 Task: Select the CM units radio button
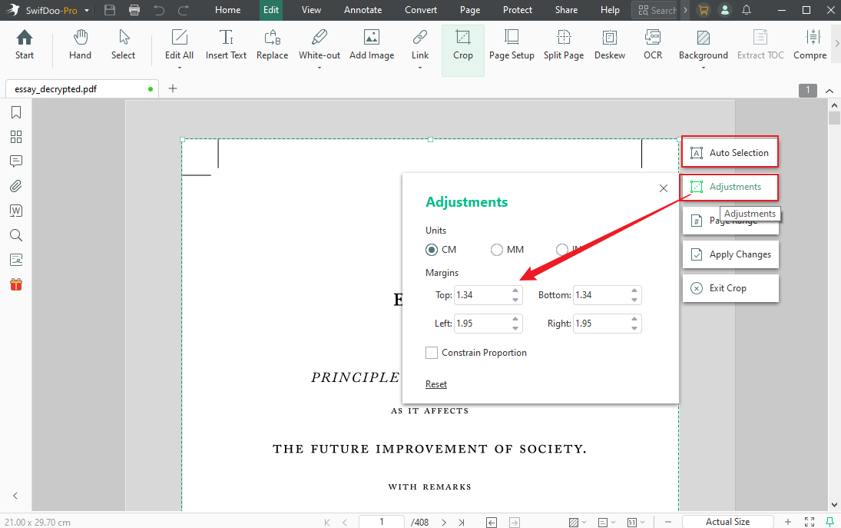point(432,249)
